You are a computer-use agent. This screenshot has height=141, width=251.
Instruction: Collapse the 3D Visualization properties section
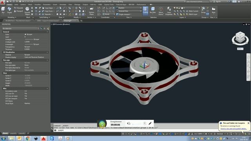point(47,52)
